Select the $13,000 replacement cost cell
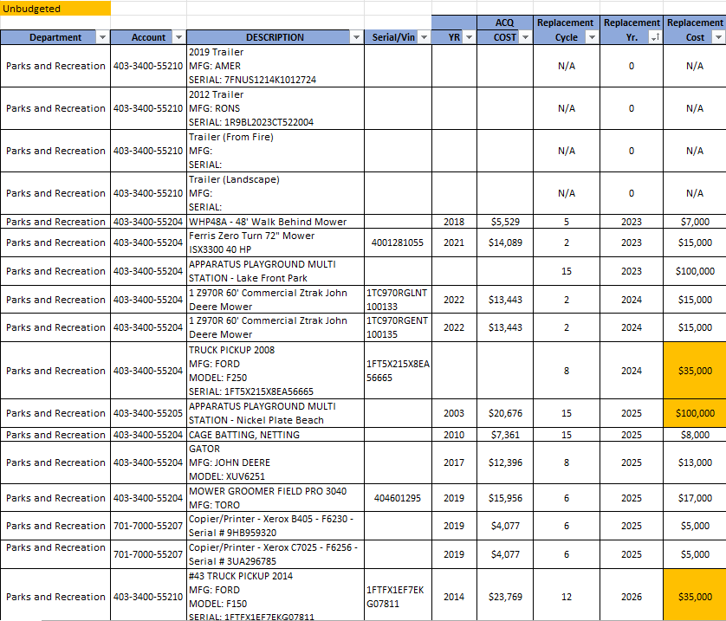 tap(695, 463)
